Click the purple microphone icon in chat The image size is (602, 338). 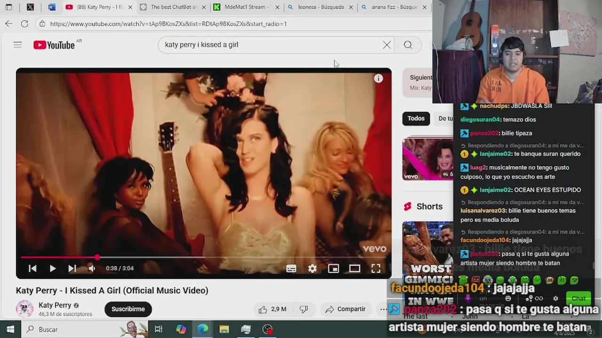[x=468, y=298]
